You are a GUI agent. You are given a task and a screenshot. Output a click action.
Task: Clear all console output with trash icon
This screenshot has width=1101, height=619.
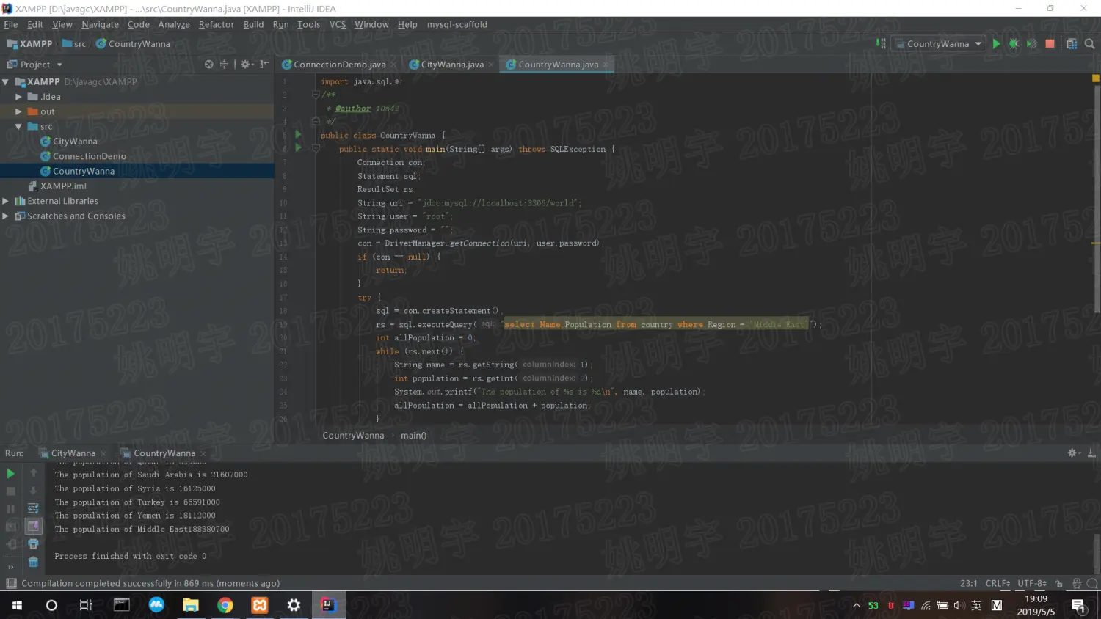point(33,562)
